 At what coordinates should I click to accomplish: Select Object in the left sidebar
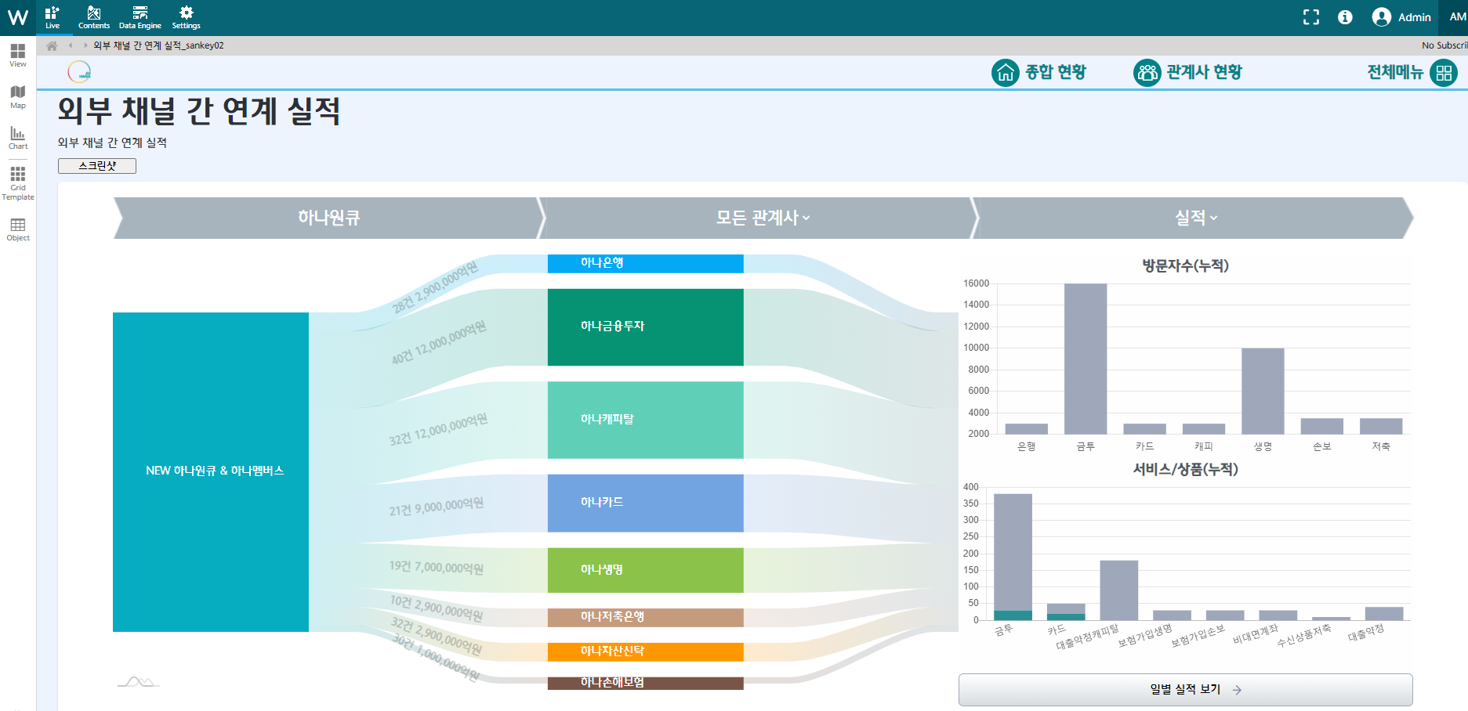18,229
